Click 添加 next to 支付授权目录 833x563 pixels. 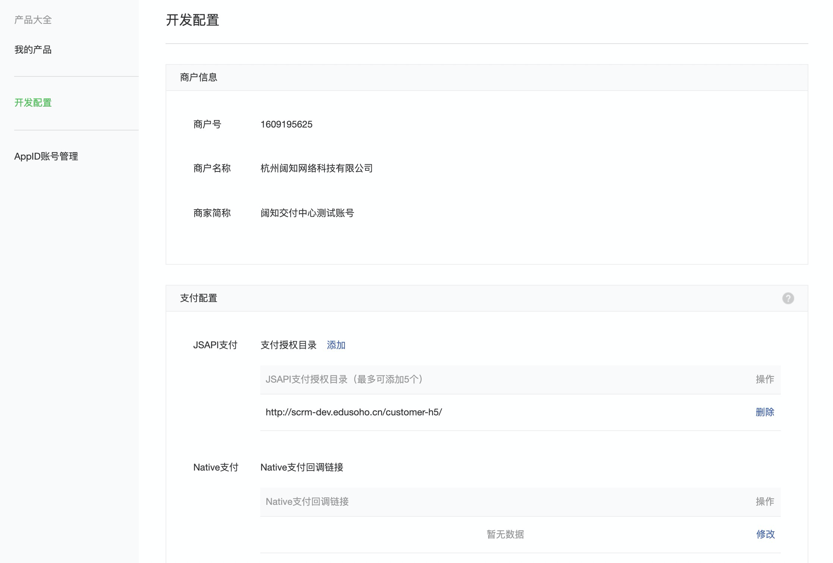tap(336, 345)
